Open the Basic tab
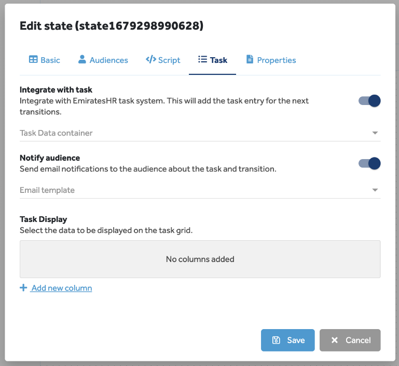Screen dimensions: 399x366 tap(44, 60)
